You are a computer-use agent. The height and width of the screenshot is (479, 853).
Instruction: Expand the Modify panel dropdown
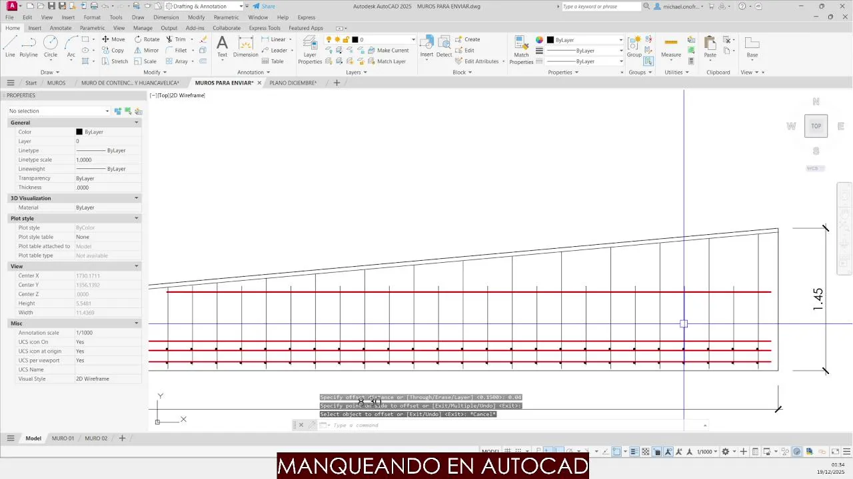pos(155,72)
